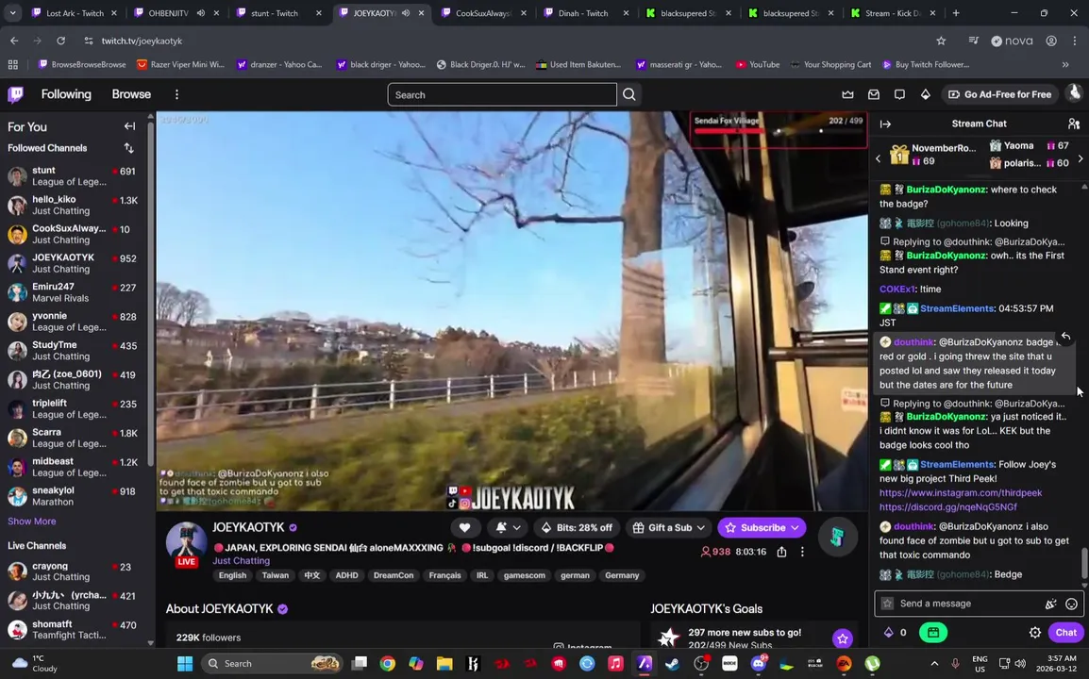This screenshot has height=679, width=1089.
Task: Open the Twitch notifications inbox icon
Action: [874, 94]
